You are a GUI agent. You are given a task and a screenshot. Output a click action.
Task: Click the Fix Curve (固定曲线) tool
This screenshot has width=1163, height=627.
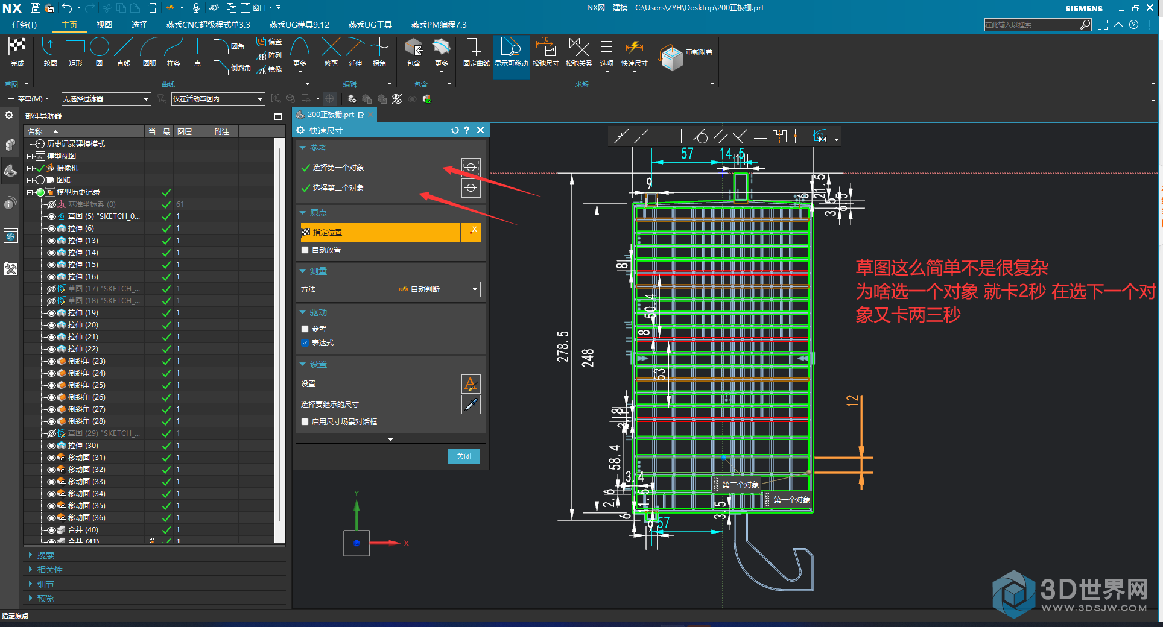coord(476,47)
